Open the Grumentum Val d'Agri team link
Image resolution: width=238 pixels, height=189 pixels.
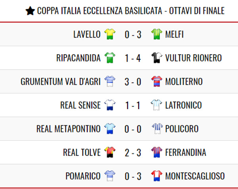pos(61,81)
